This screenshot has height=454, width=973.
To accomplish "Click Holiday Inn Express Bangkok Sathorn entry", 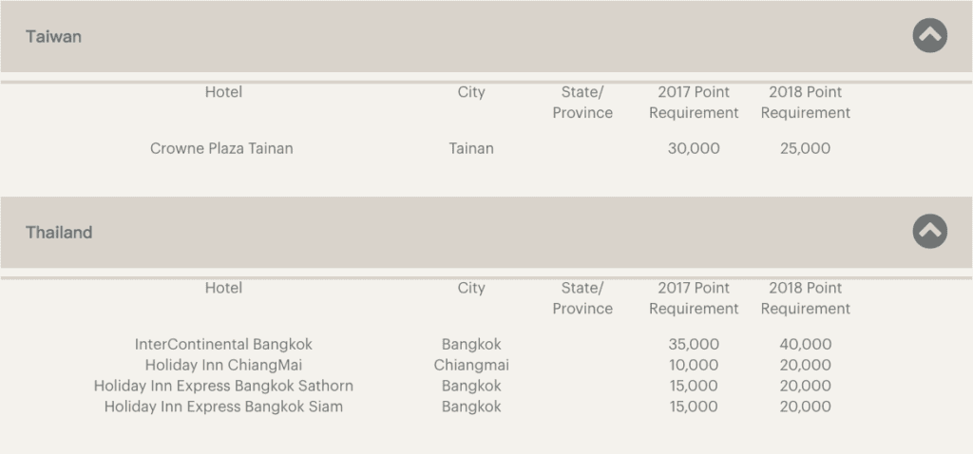I will tap(223, 386).
